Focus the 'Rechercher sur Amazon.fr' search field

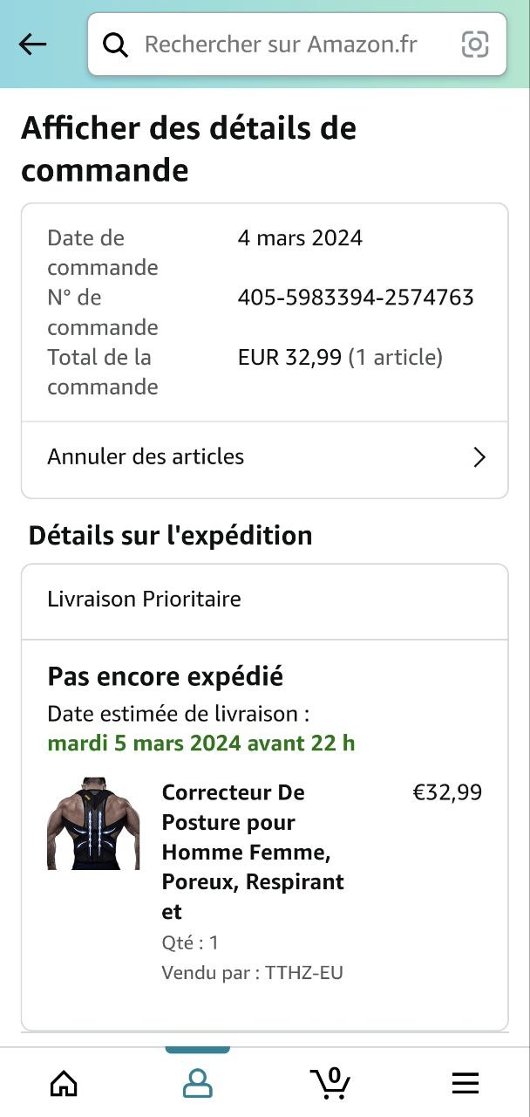coord(281,45)
